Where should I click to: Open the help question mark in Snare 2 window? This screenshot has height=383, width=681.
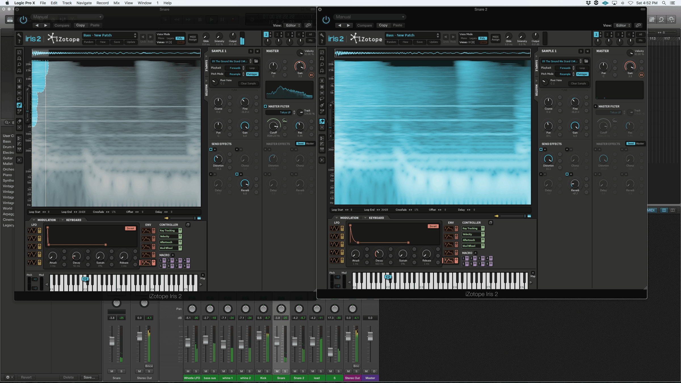coord(322,41)
